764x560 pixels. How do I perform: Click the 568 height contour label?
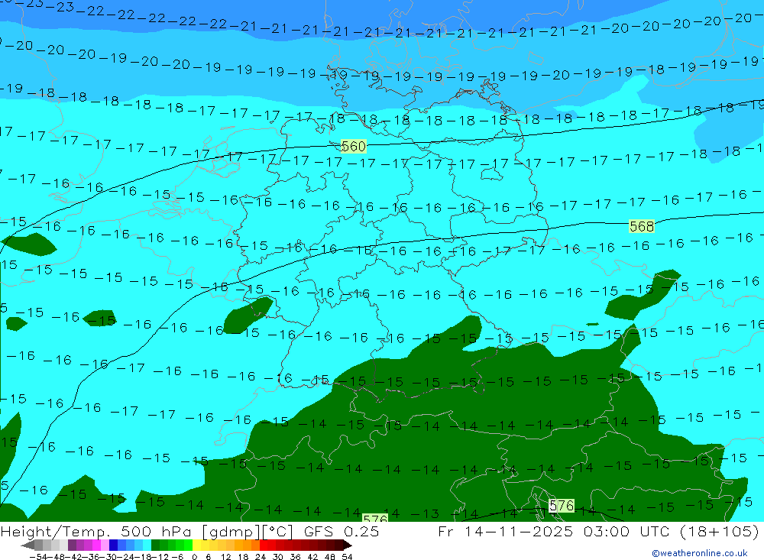(x=641, y=226)
